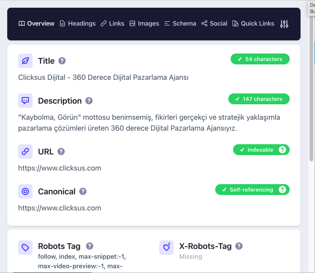Click help icon next to Robots Tag

coord(90,246)
